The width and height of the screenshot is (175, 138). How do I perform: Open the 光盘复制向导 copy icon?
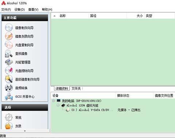(x=9, y=45)
